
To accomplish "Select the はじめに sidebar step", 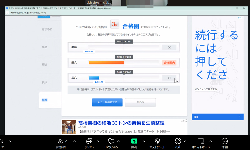I will 47,29.
